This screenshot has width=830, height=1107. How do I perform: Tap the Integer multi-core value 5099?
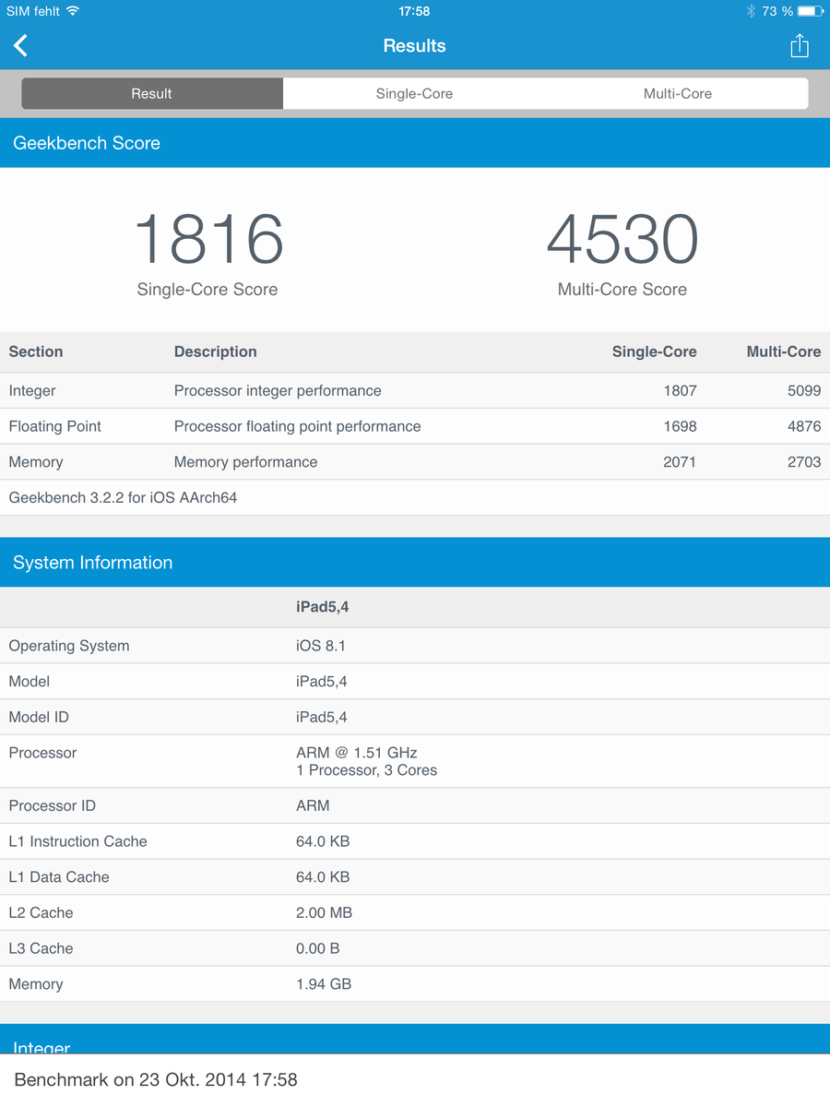(804, 390)
